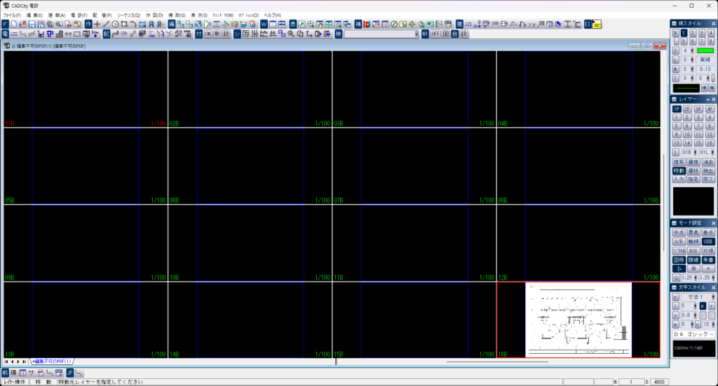Select the crosshair point tool
718x386 pixels.
coord(97,25)
